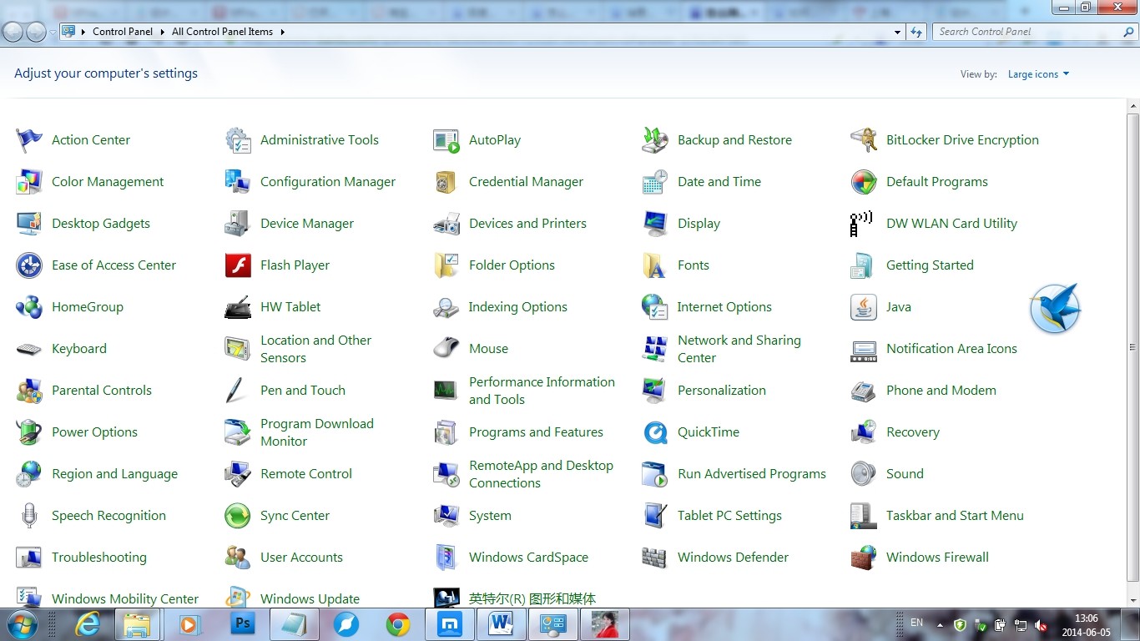This screenshot has width=1140, height=641.
Task: Open Photoshop from taskbar
Action: click(243, 624)
